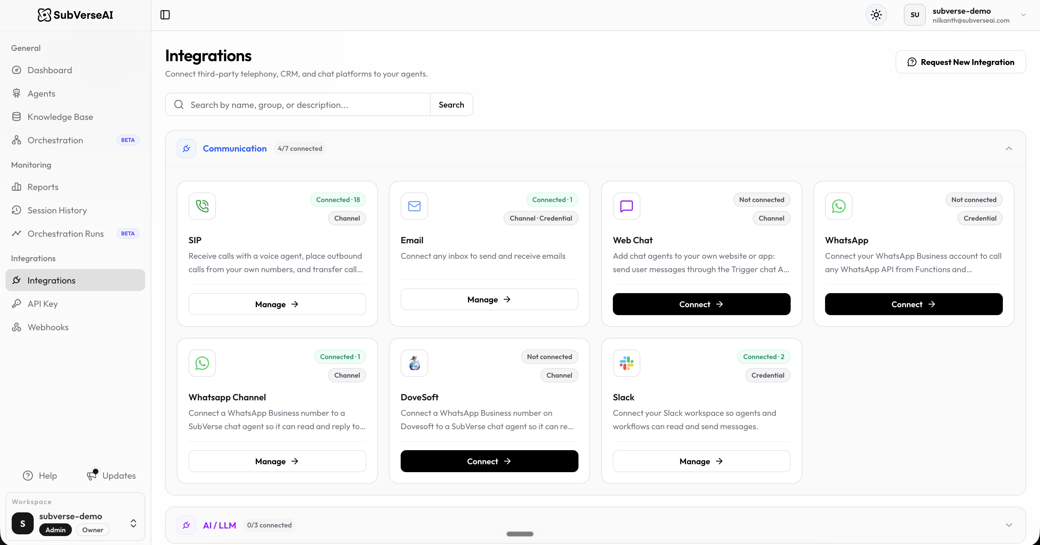Open Dashboard from the sidebar

(75, 70)
